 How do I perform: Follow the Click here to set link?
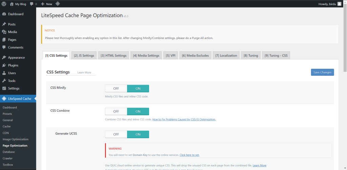tap(189, 155)
